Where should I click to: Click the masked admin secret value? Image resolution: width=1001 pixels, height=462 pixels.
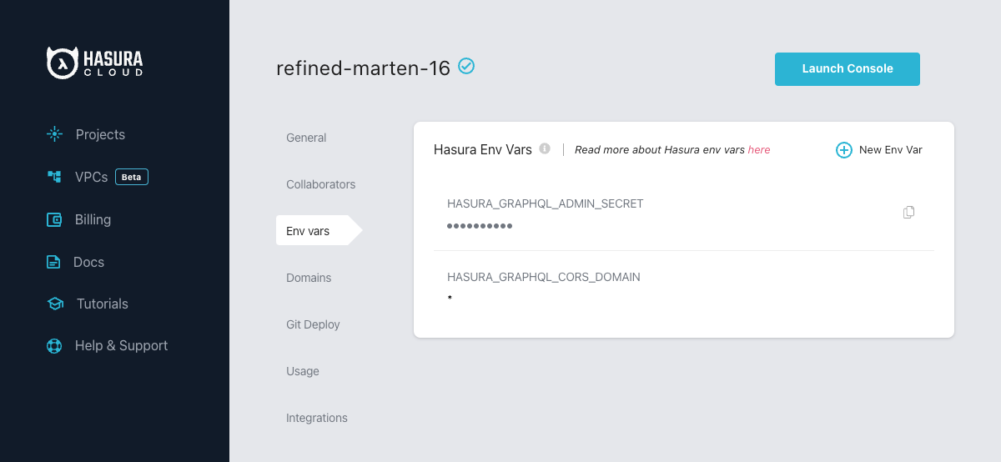pos(480,226)
